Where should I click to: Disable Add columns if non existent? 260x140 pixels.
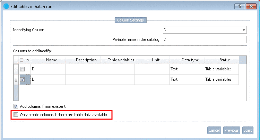point(16,106)
